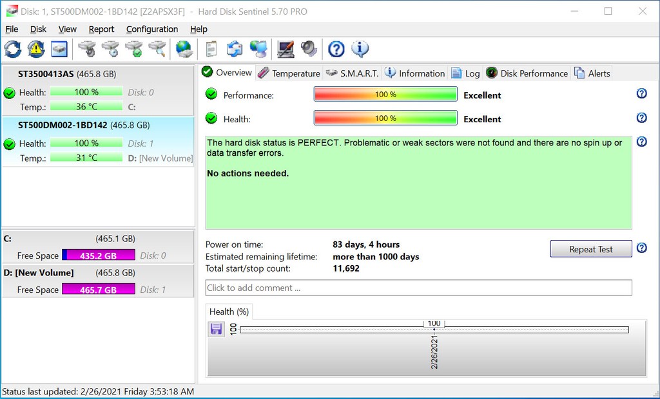This screenshot has width=660, height=399.
Task: Click the disk-with-gear toolbar icon
Action: pyautogui.click(x=87, y=49)
